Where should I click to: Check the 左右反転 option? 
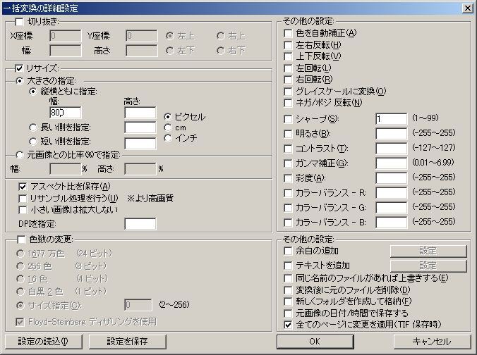pyautogui.click(x=288, y=44)
